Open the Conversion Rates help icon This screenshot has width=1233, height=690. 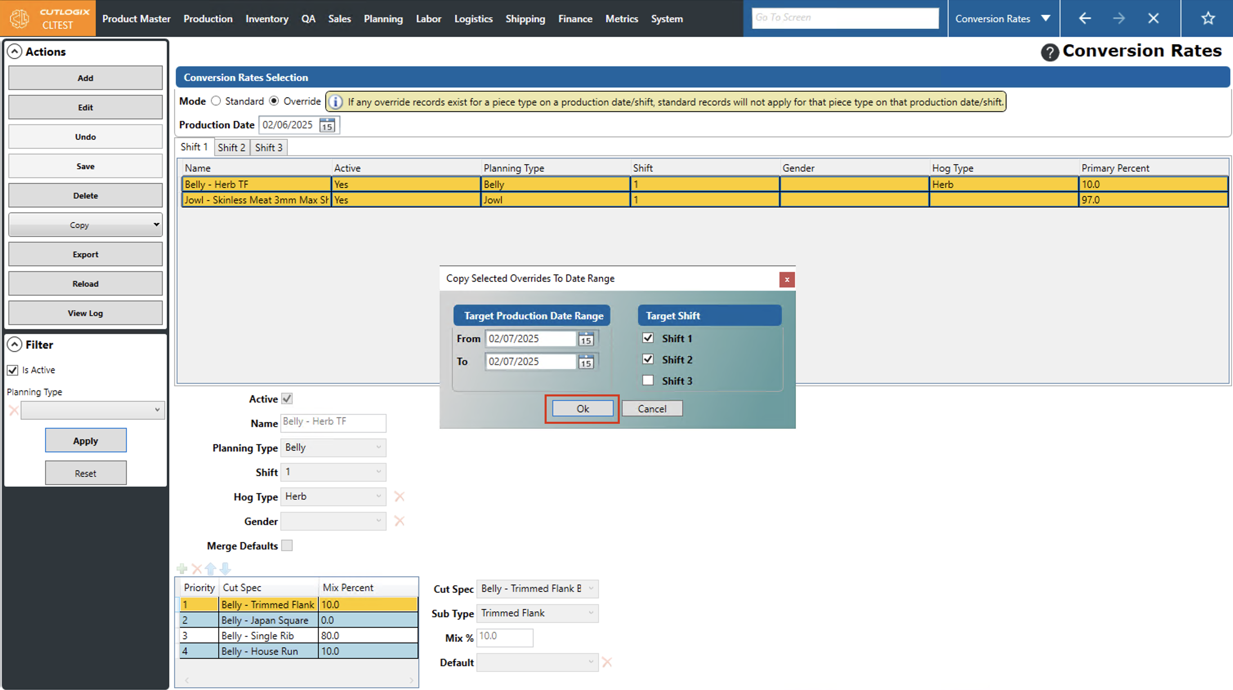1049,52
